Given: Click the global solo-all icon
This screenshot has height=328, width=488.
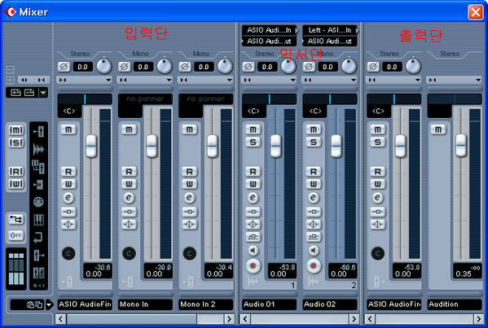Looking at the screenshot, I should [16, 142].
